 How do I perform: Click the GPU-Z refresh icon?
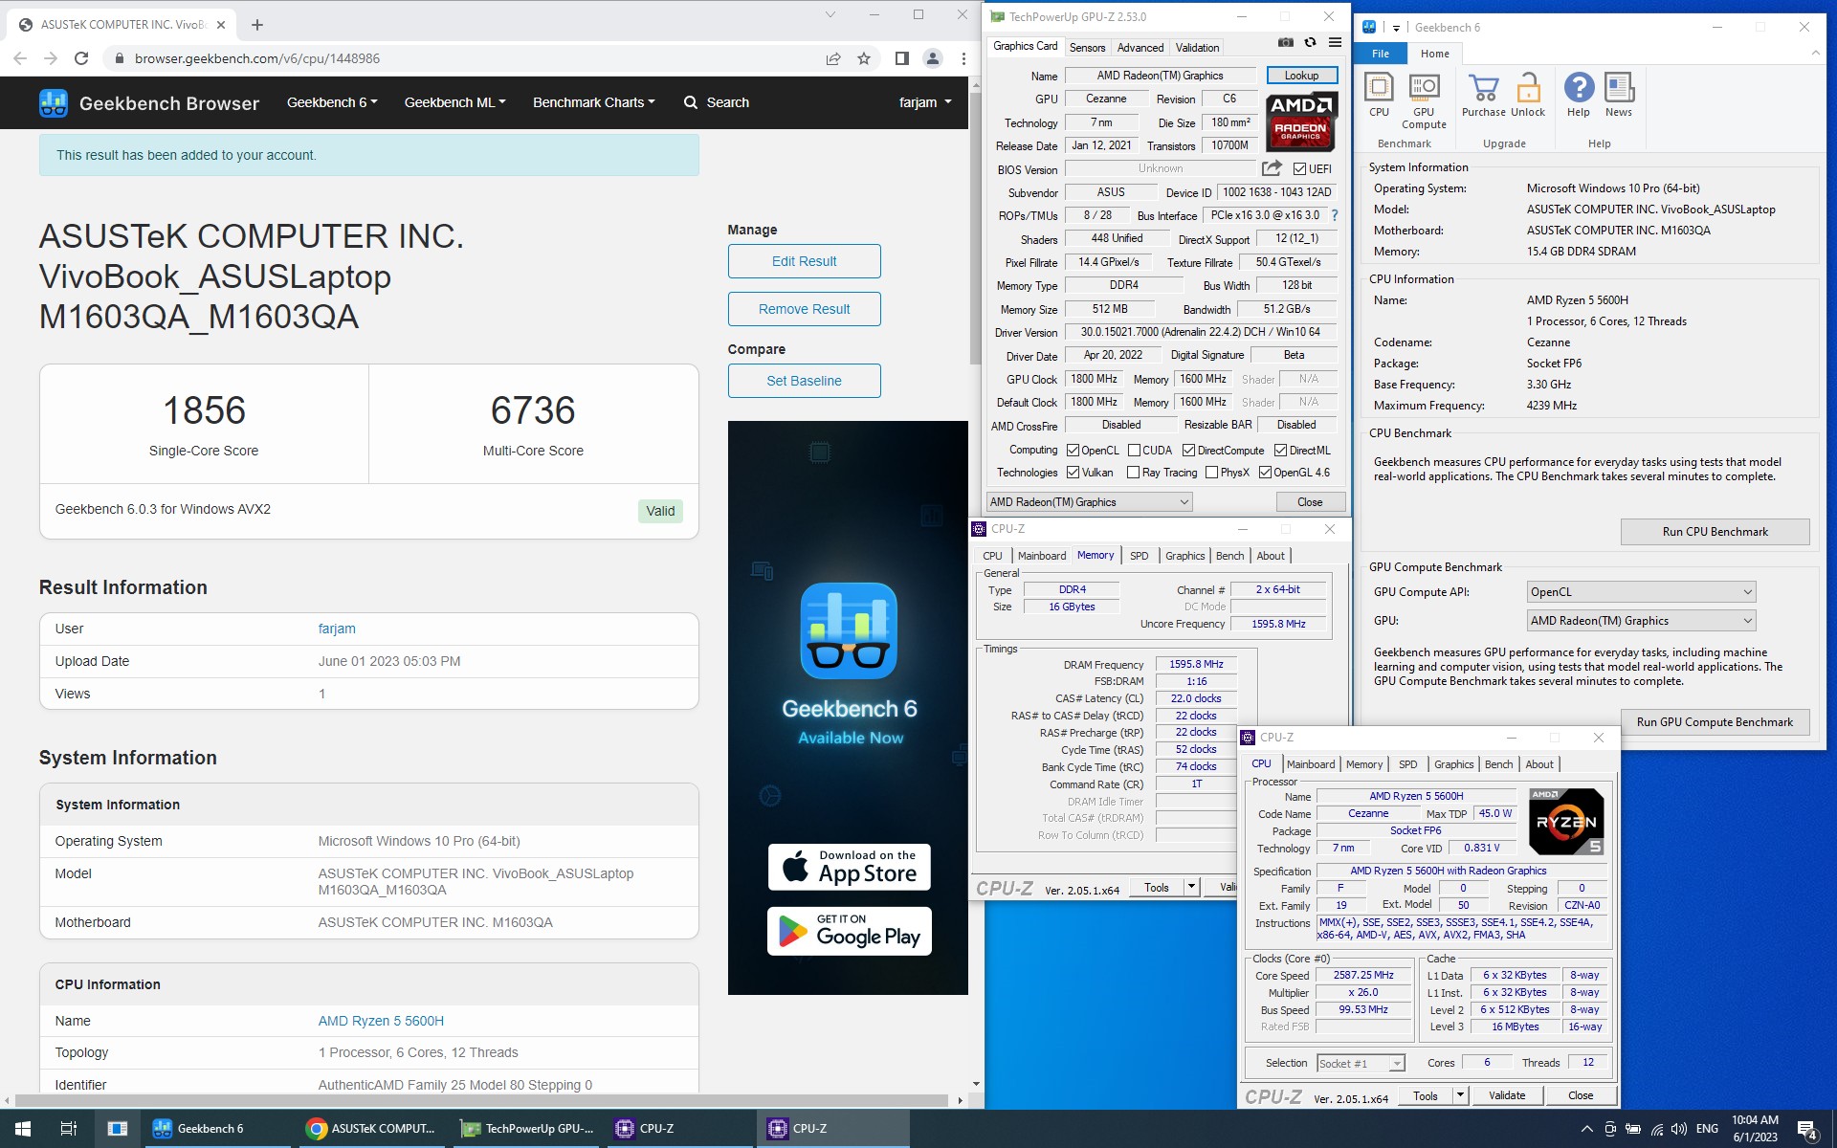1310,42
